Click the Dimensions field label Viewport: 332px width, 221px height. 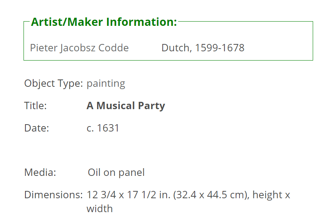pyautogui.click(x=54, y=195)
